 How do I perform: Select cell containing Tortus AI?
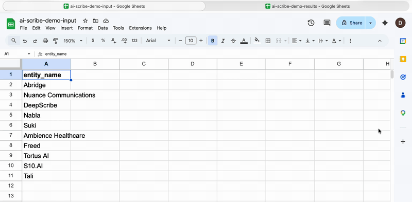click(46, 156)
